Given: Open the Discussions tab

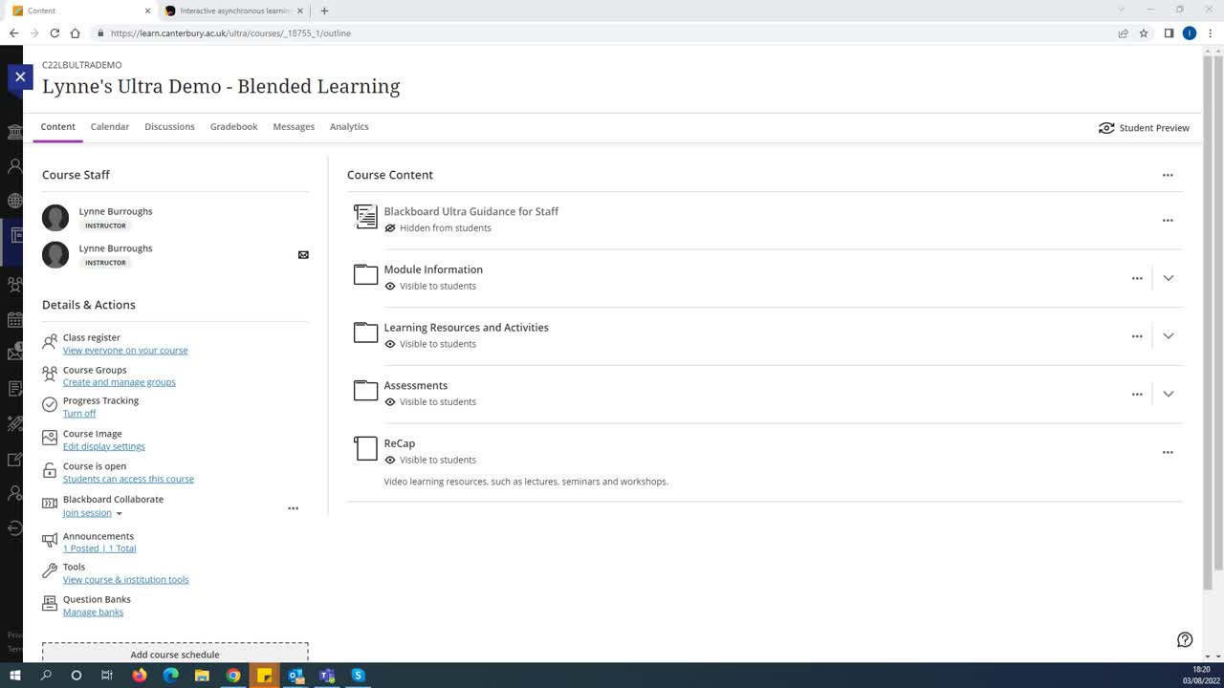Looking at the screenshot, I should click(169, 127).
